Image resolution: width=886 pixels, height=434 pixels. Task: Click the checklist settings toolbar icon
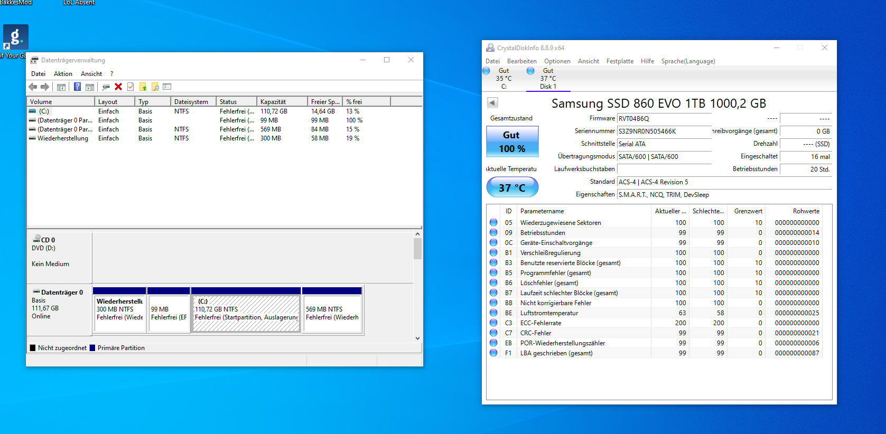(x=167, y=87)
